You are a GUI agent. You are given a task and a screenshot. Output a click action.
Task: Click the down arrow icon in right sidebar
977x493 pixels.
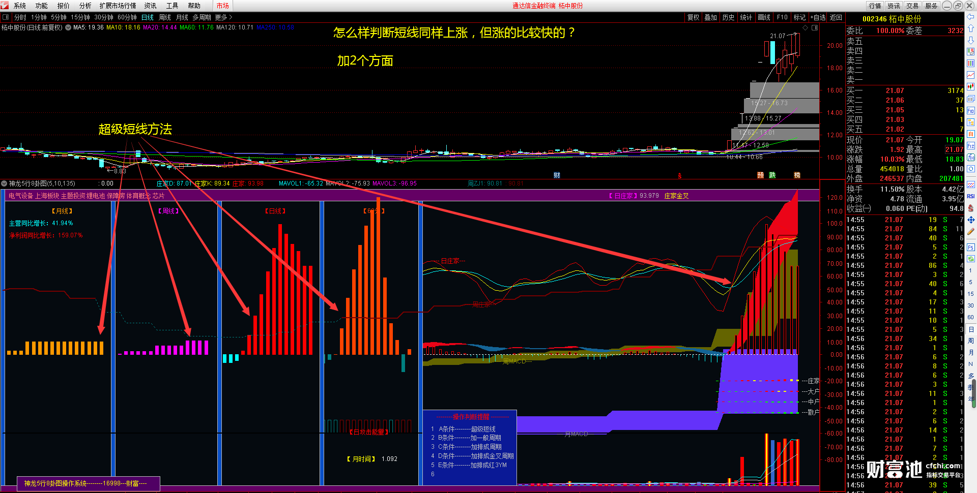(x=971, y=40)
